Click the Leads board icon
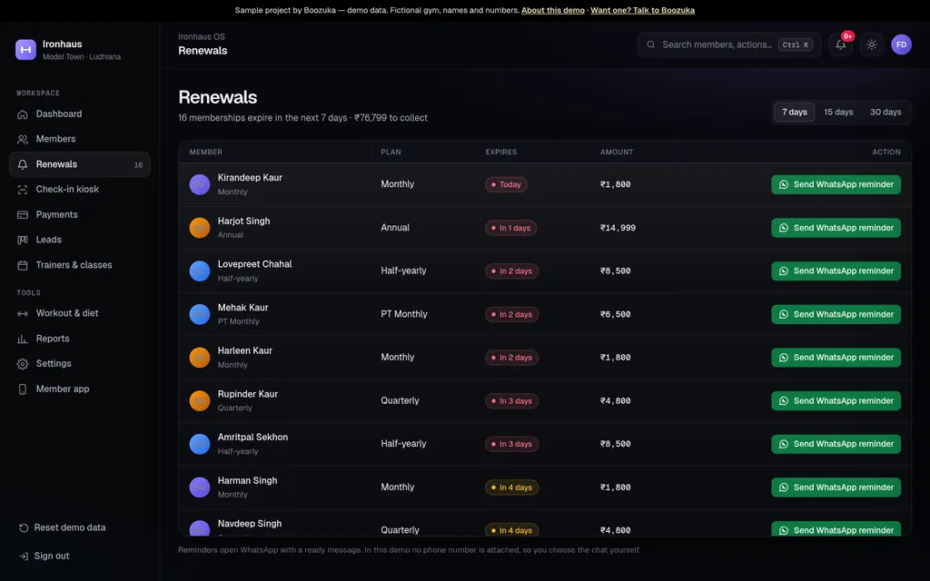Screen dimensions: 930x581 pos(23,240)
